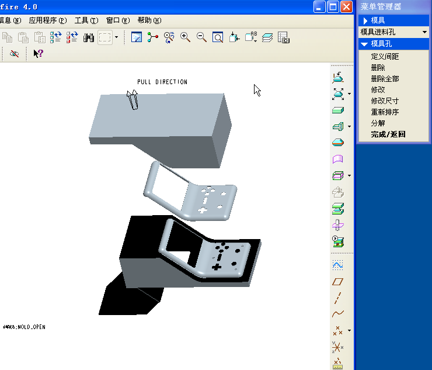Toggle the spin center icon
The width and height of the screenshot is (432, 370).
click(153, 37)
